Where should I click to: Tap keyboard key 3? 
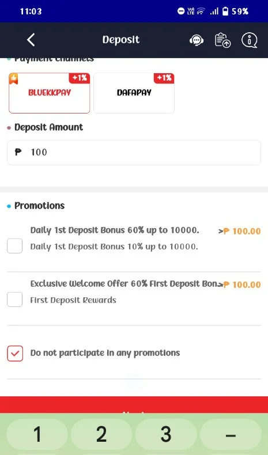[166, 434]
